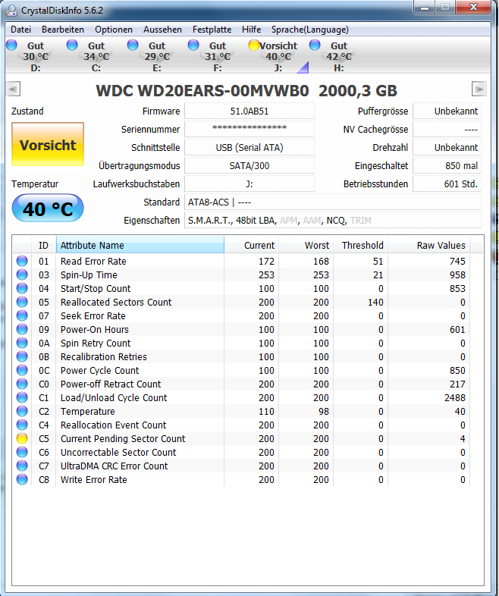Open the Sprache(Language) menu

click(310, 30)
